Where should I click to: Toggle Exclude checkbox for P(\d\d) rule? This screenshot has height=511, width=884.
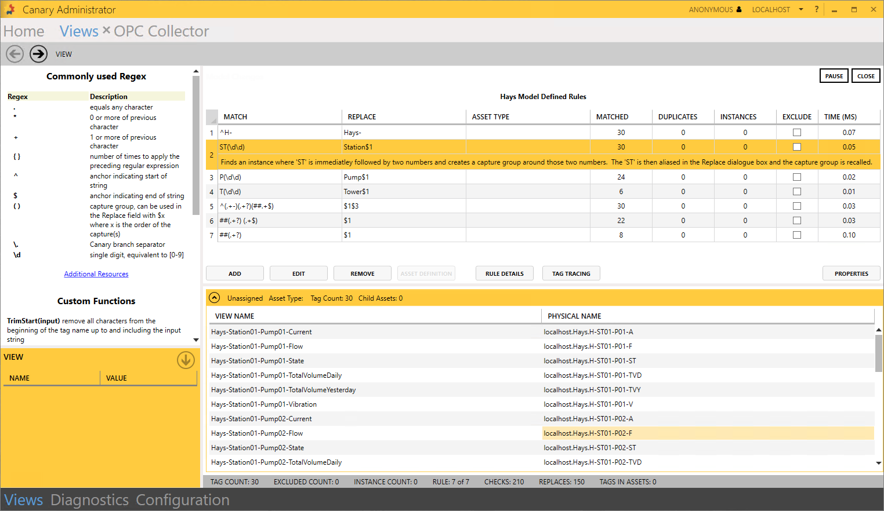(797, 177)
